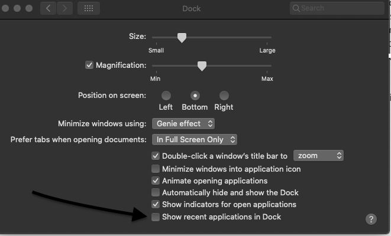This screenshot has width=391, height=236.
Task: Open the help question mark button
Action: pos(371,219)
